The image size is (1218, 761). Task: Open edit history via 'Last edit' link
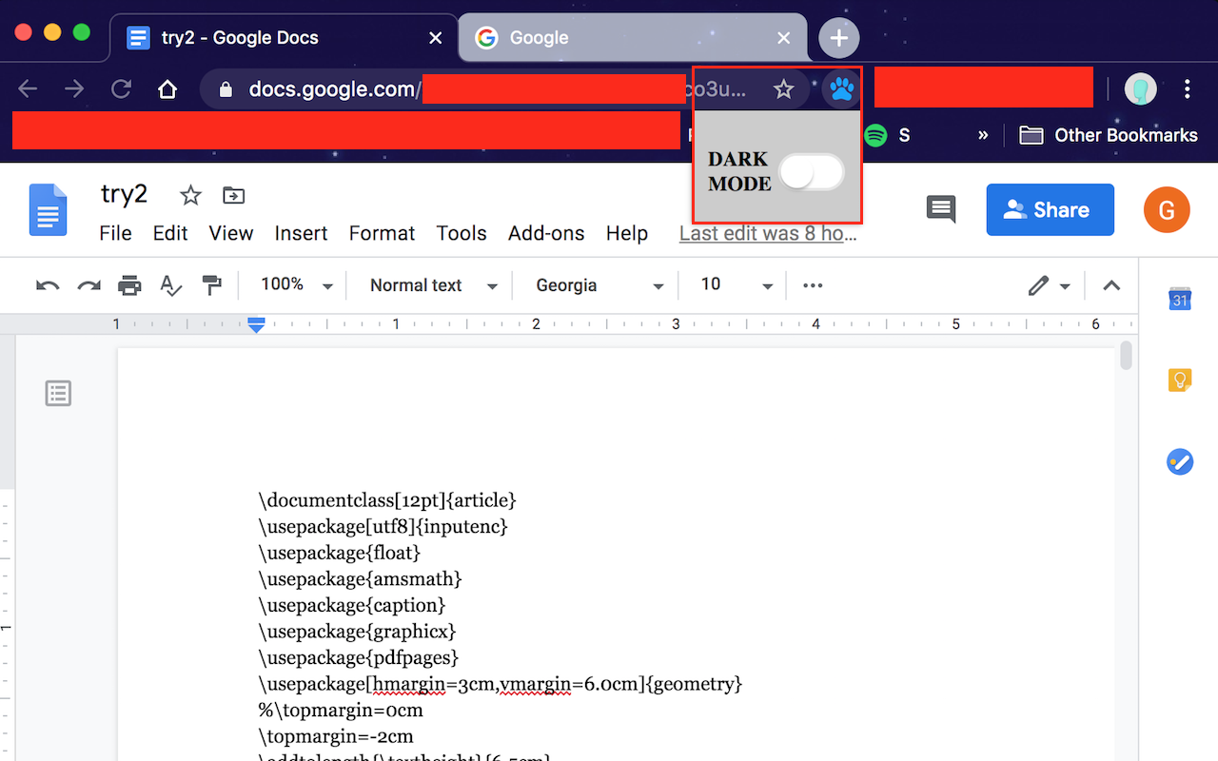(x=767, y=233)
